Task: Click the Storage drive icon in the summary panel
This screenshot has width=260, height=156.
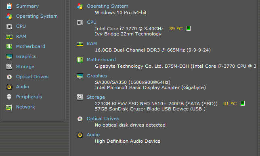Action: pos(80,97)
